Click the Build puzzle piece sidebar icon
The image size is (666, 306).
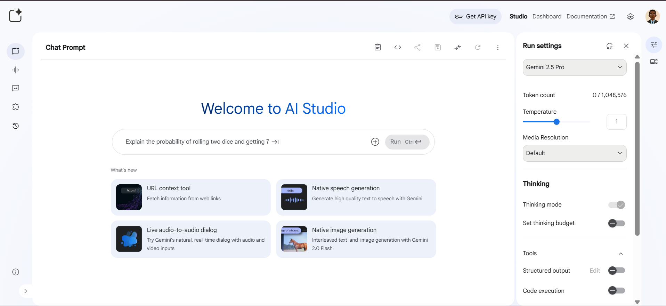(16, 107)
